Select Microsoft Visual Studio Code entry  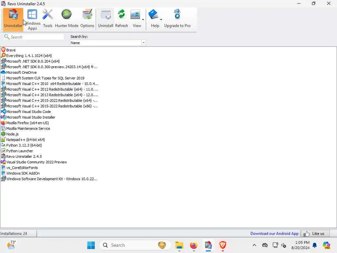click(x=26, y=111)
